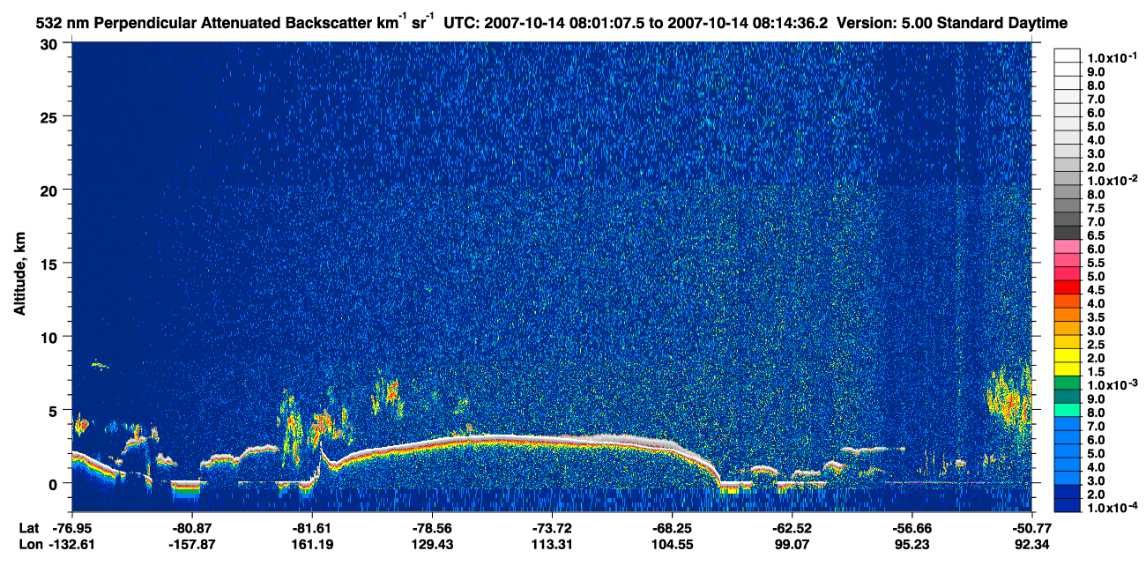Select longitude value 161.19
Viewport: 1146px width, 588px height.
[312, 544]
